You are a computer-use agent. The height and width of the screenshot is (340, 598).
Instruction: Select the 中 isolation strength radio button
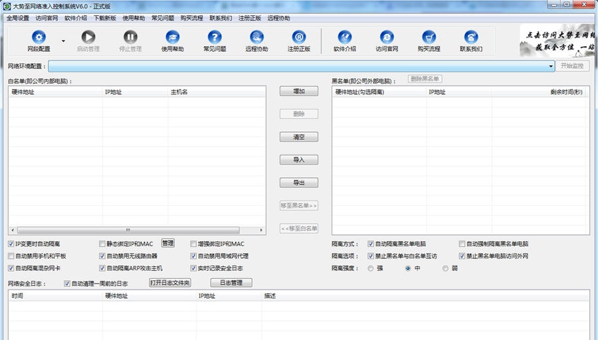408,268
